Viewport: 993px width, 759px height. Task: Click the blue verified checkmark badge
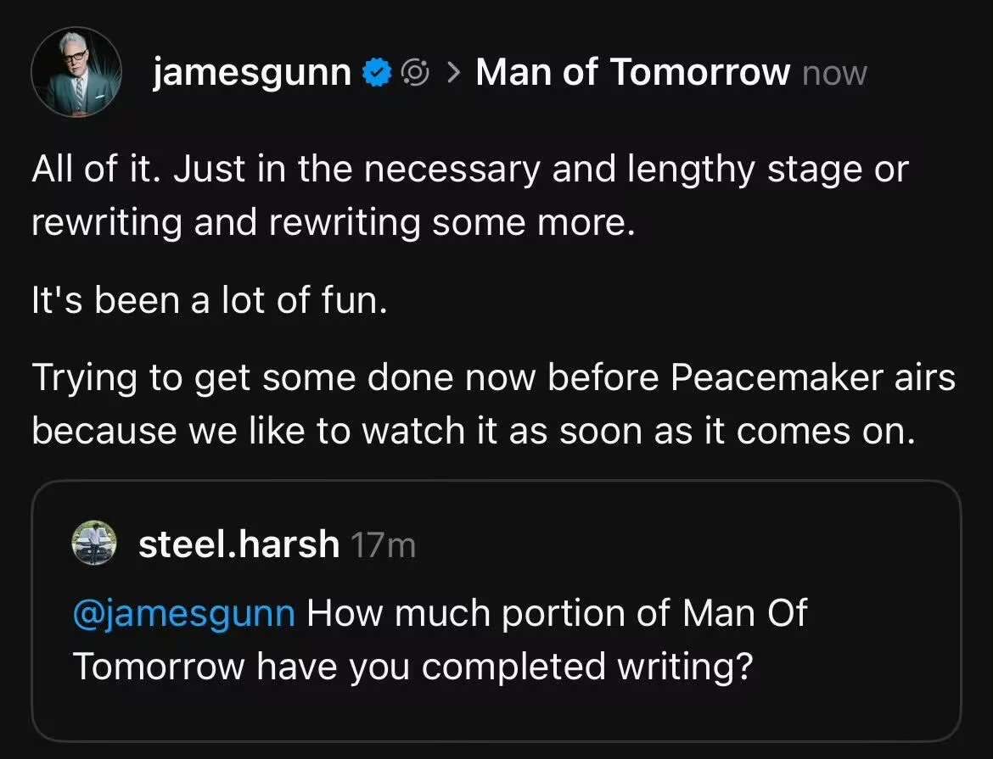[x=377, y=73]
